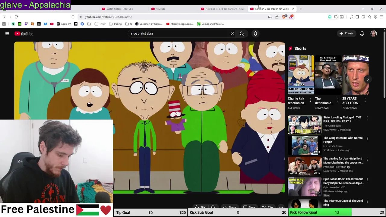Viewport: 386px width, 217px height.
Task: Open the Leo AI sparkle icon
Action: 369,17
